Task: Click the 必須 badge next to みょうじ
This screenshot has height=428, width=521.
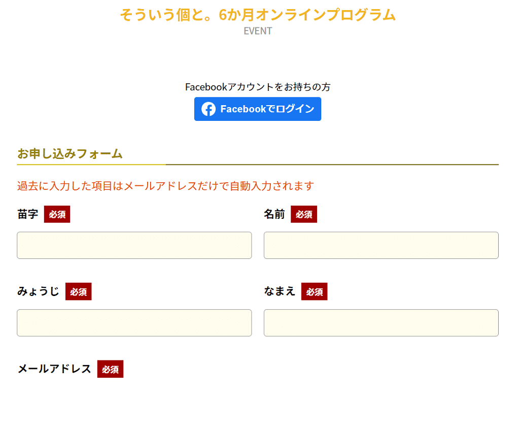Action: 79,291
